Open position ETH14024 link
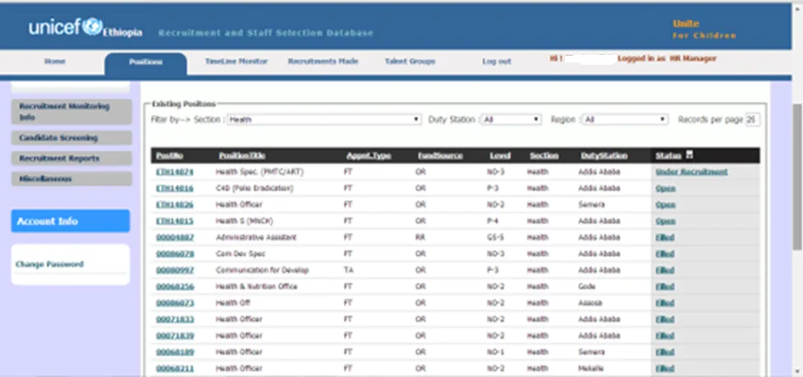Viewport: 803px width, 377px height. (x=175, y=172)
